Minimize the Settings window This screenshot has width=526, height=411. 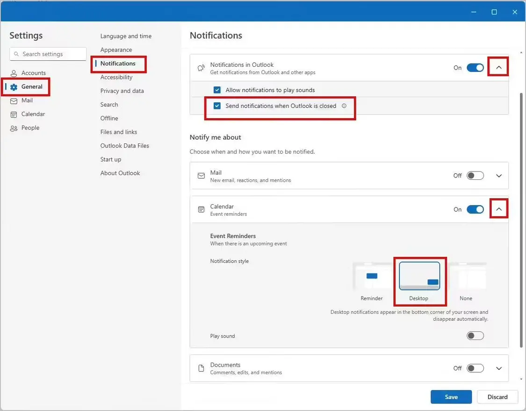coord(474,12)
